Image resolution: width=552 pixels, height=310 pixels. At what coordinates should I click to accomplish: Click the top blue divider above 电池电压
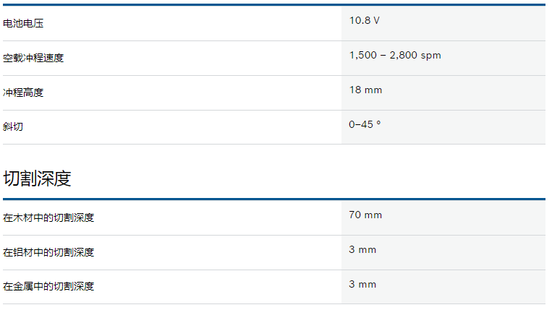point(274,5)
